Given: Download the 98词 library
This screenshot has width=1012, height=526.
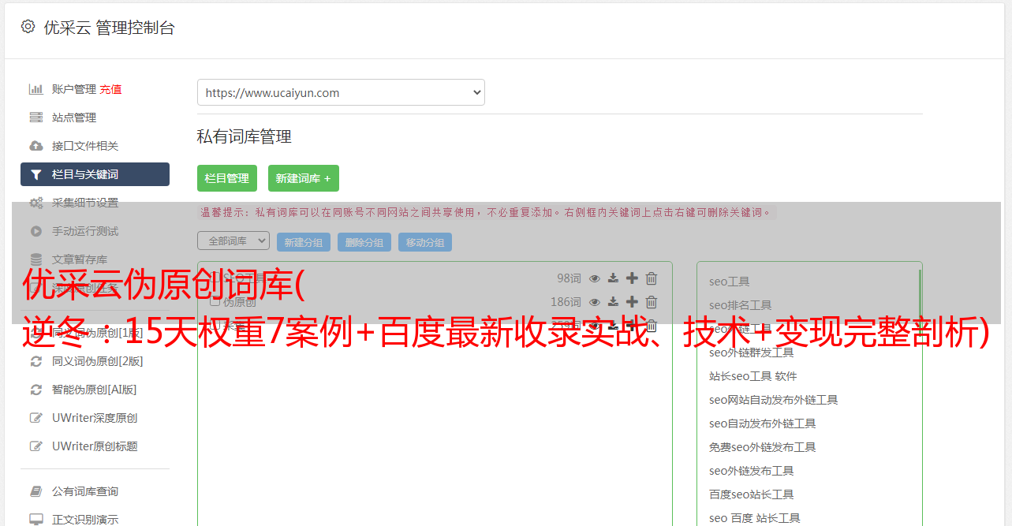Looking at the screenshot, I should (613, 278).
